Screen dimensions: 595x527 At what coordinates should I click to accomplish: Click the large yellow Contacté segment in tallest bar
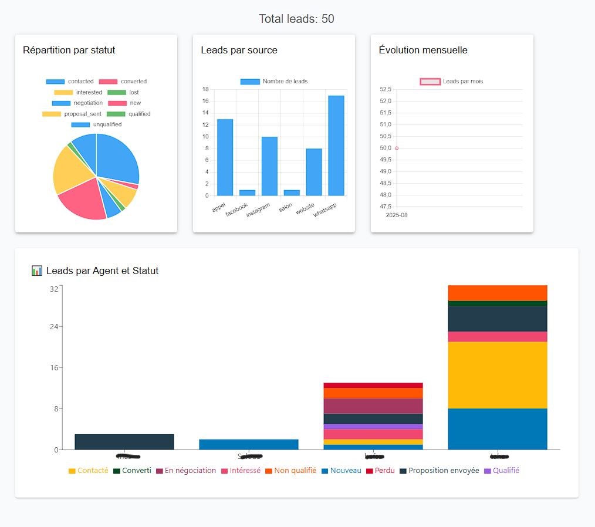coord(497,374)
